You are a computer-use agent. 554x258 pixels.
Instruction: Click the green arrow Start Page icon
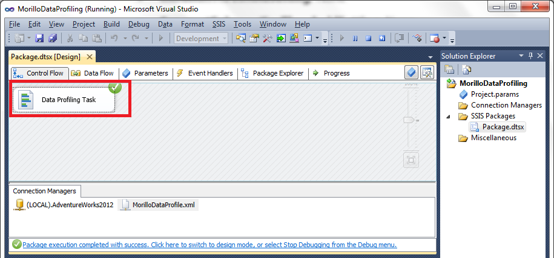click(281, 39)
